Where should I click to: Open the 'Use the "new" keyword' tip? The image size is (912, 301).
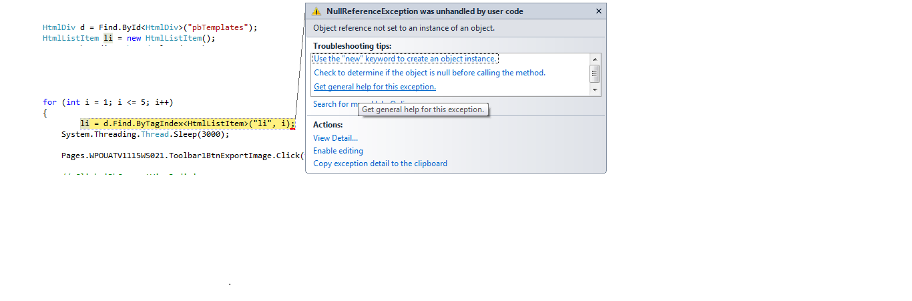(405, 59)
